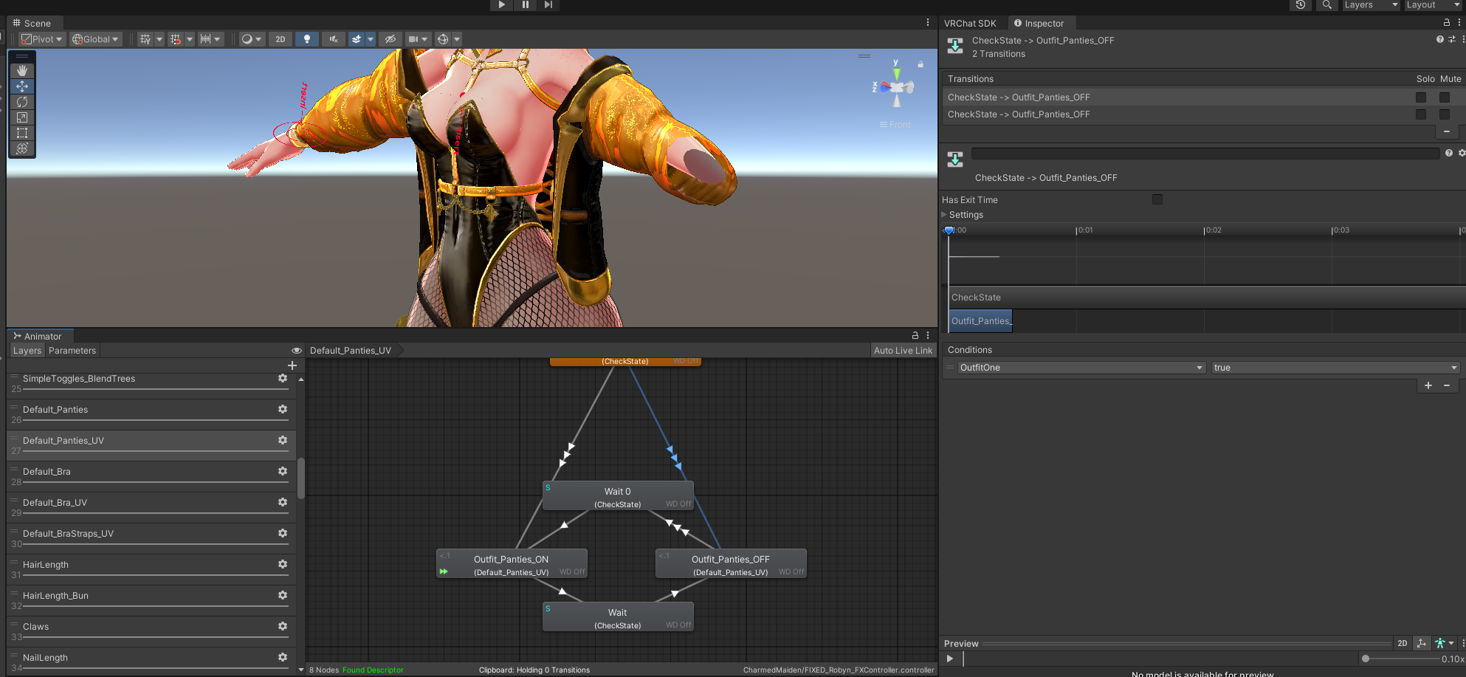Adjust the preview speed slider handle

[x=1366, y=659]
